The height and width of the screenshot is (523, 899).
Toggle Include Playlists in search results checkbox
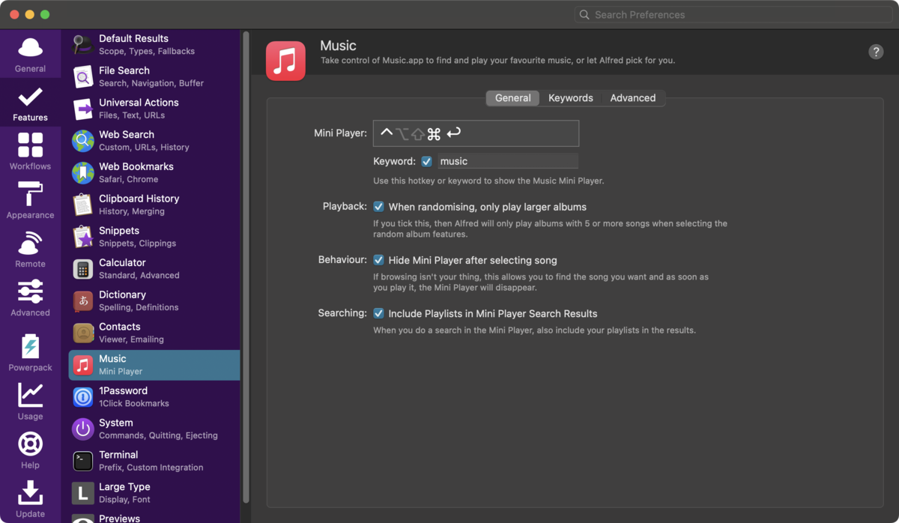pos(378,313)
